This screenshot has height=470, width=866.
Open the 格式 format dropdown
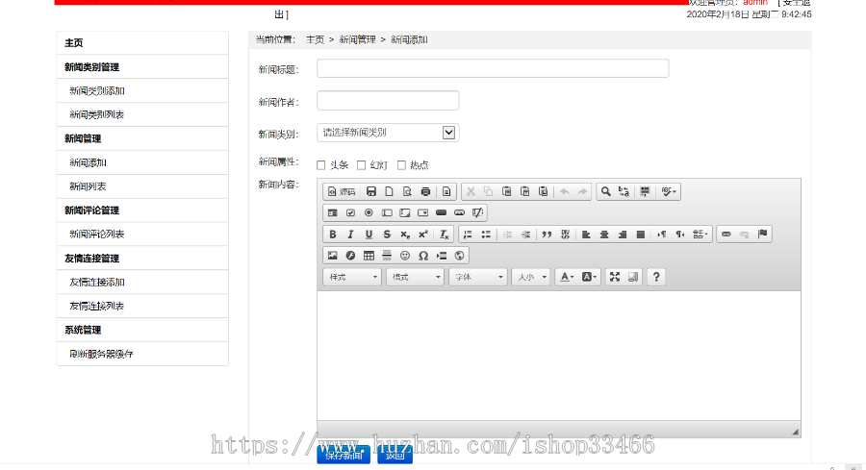(x=416, y=277)
